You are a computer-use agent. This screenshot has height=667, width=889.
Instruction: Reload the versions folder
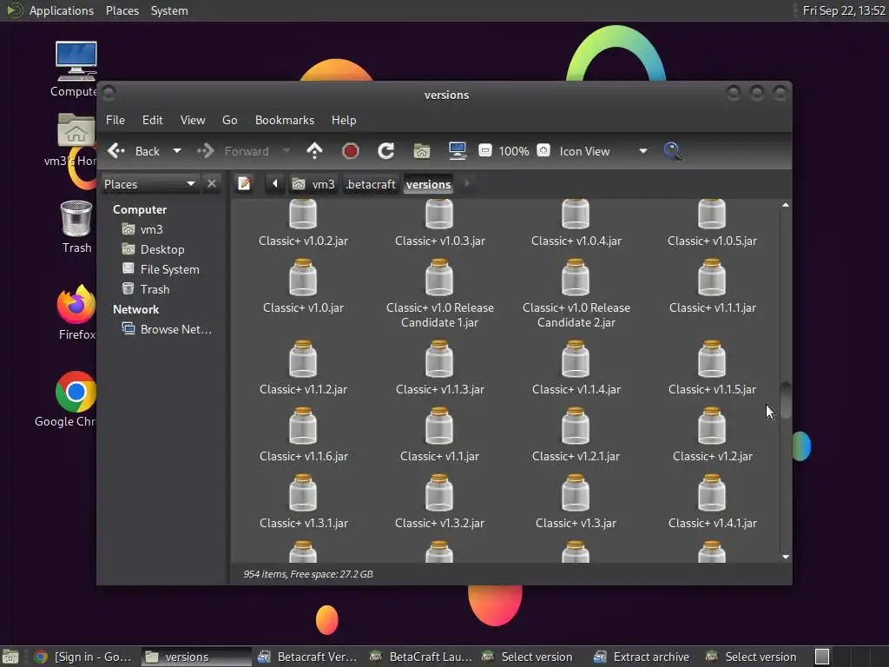tap(386, 151)
